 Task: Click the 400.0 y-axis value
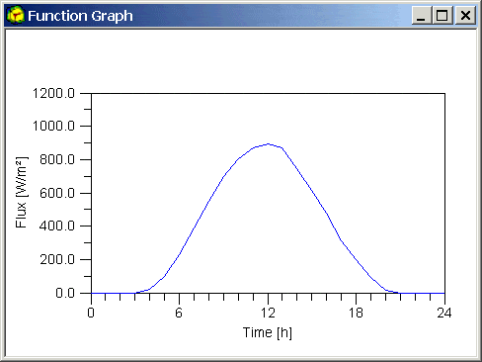pos(57,226)
